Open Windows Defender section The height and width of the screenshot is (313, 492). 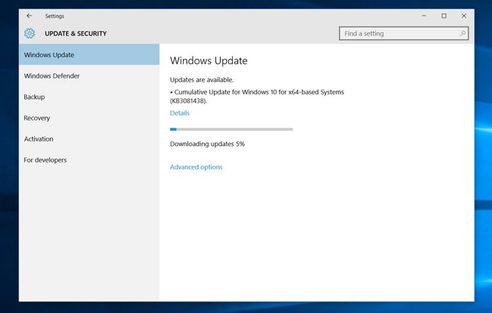pyautogui.click(x=89, y=76)
